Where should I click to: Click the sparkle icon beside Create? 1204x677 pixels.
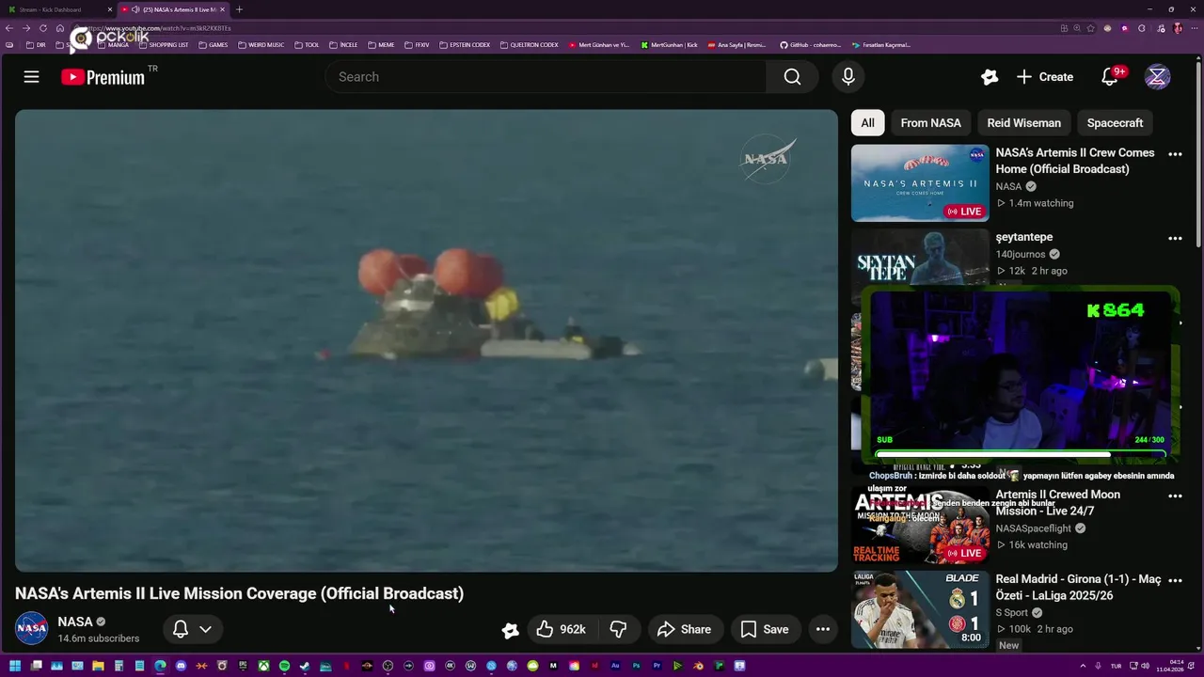(x=990, y=77)
